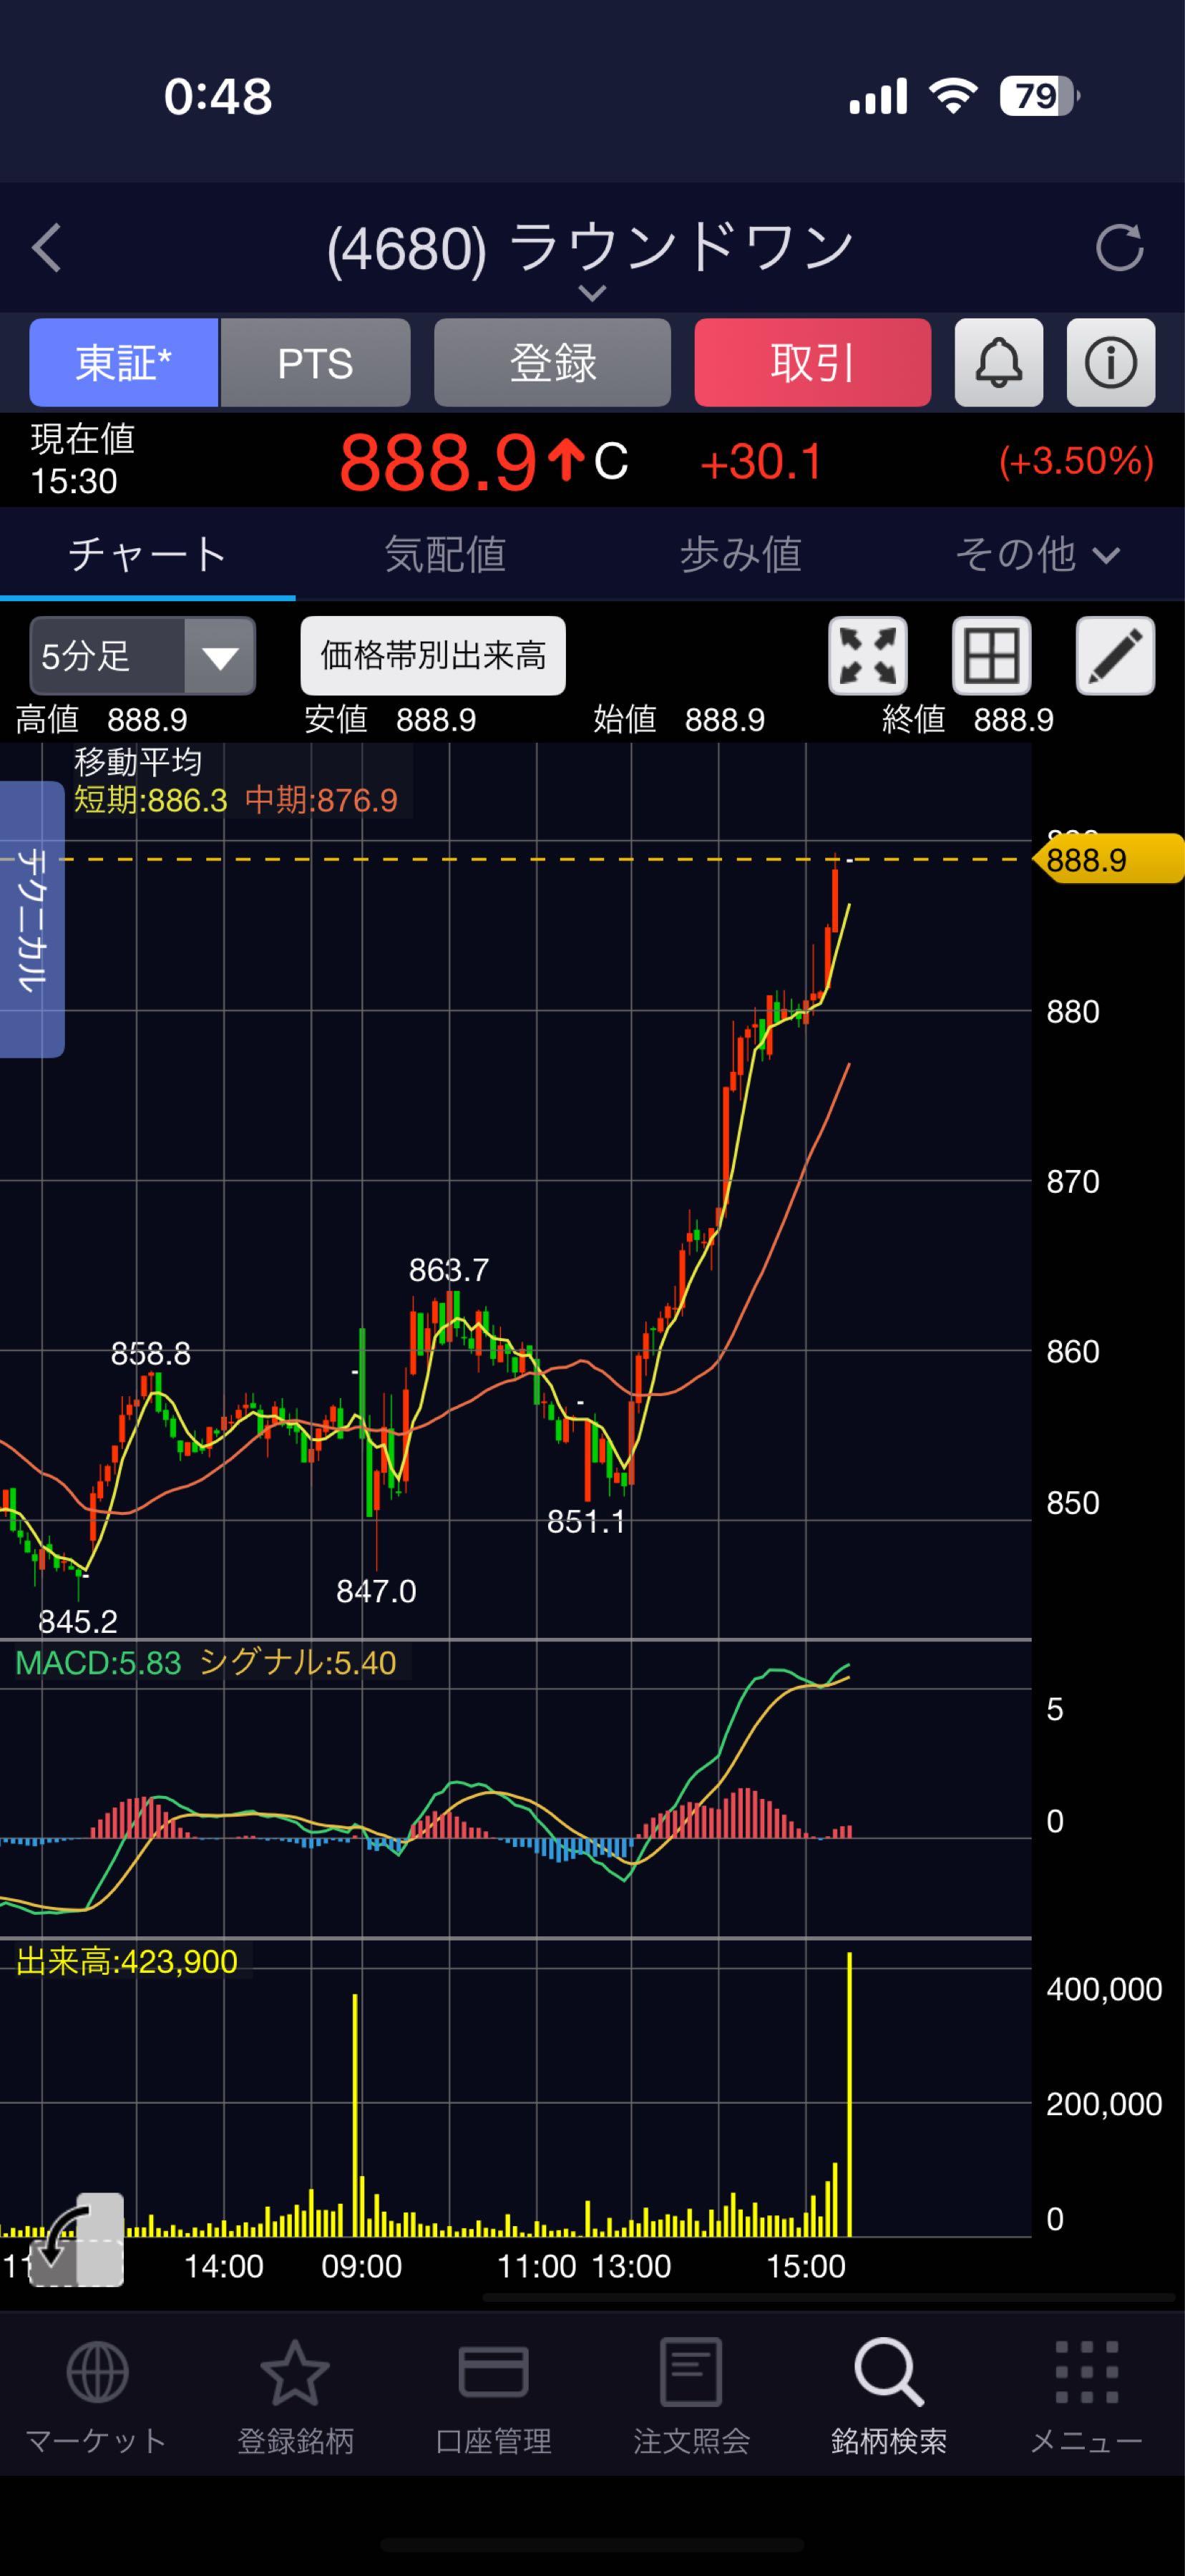The width and height of the screenshot is (1185, 2576).
Task: Switch to the 気配値 tab
Action: pos(445,554)
